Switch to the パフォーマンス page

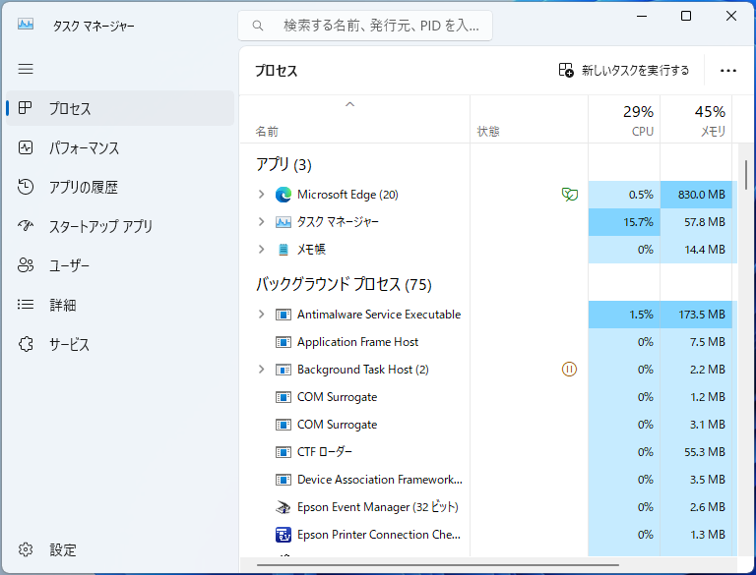coord(120,147)
